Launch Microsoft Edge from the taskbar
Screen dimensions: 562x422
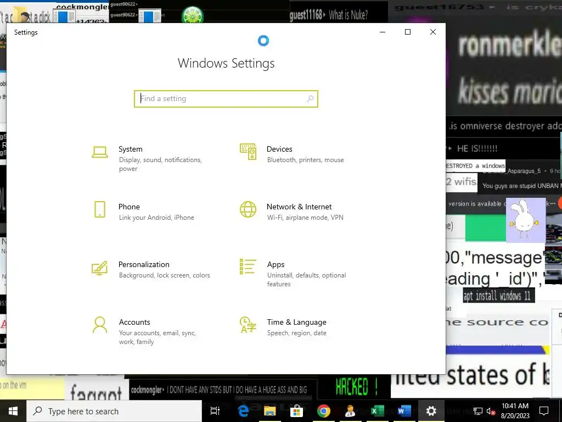[x=243, y=411]
